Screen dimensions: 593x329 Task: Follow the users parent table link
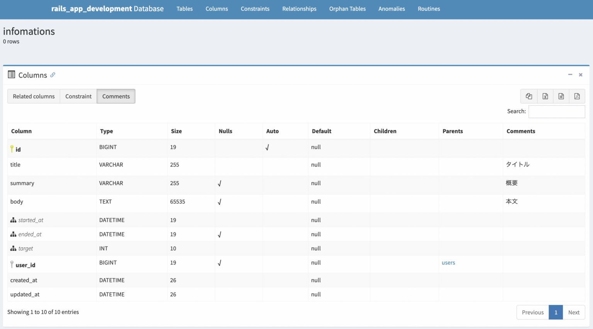point(448,263)
